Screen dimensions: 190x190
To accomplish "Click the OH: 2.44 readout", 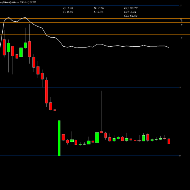I will [130, 12].
